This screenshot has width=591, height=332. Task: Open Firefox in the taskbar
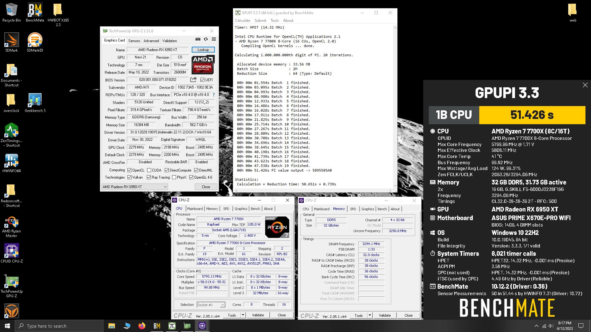(x=142, y=326)
